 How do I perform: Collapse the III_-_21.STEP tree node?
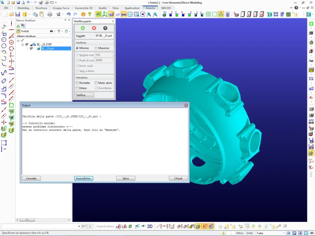[x=22, y=44]
